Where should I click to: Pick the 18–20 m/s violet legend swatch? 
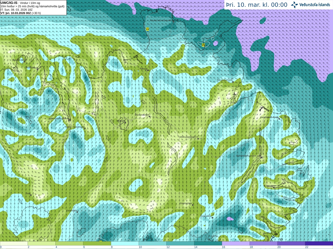tap(264, 244)
